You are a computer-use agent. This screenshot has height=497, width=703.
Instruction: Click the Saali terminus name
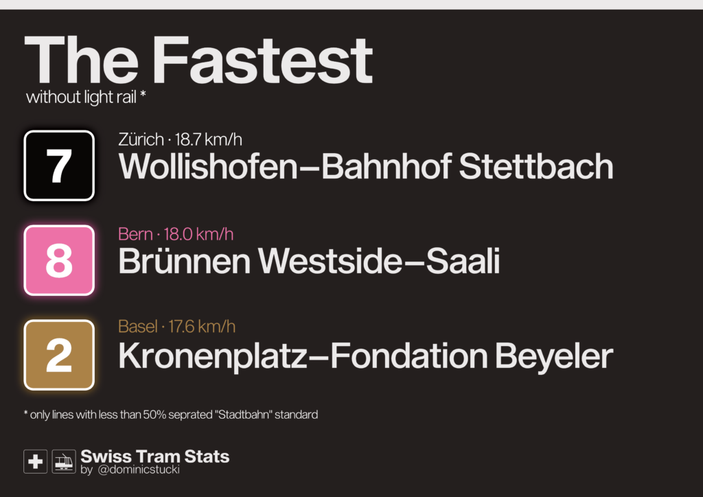[463, 262]
